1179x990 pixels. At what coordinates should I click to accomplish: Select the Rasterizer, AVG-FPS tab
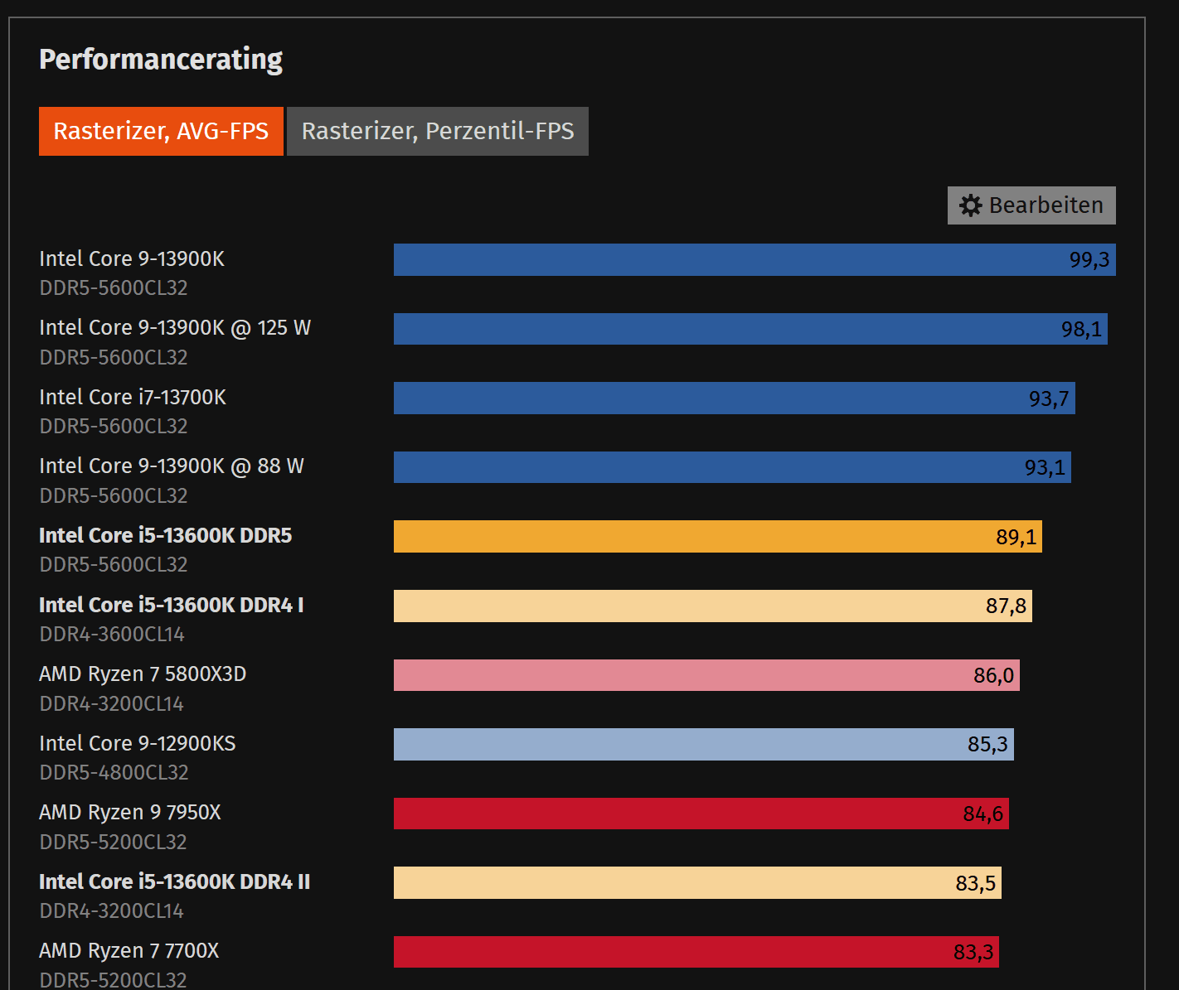pos(161,131)
